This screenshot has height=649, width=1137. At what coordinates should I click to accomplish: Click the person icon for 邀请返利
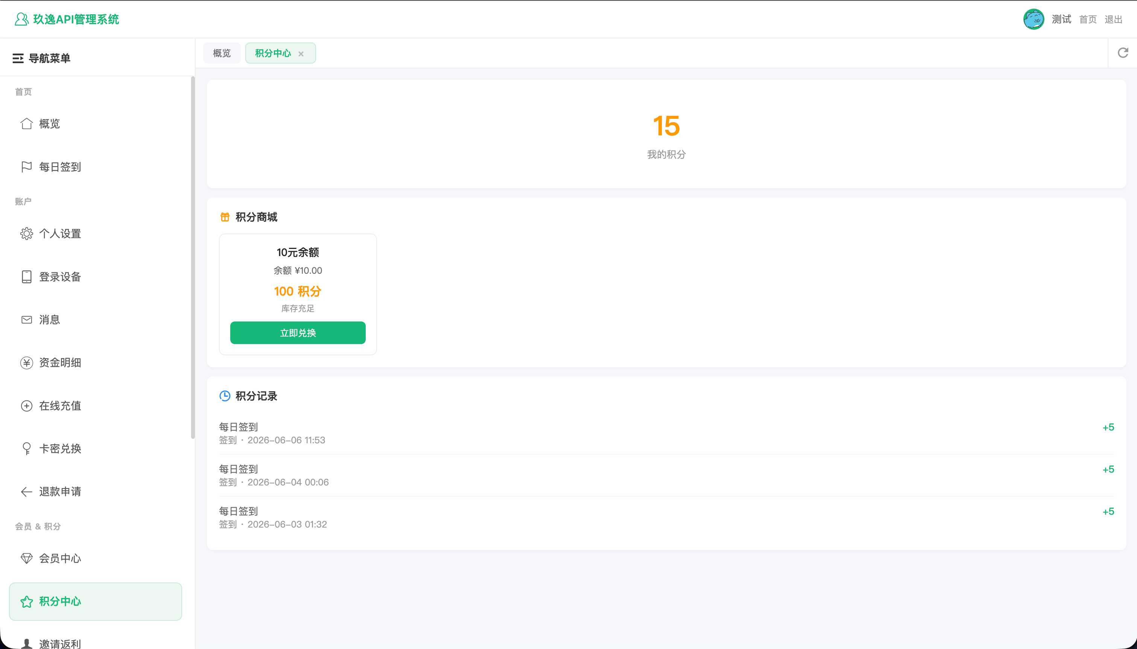(x=27, y=644)
